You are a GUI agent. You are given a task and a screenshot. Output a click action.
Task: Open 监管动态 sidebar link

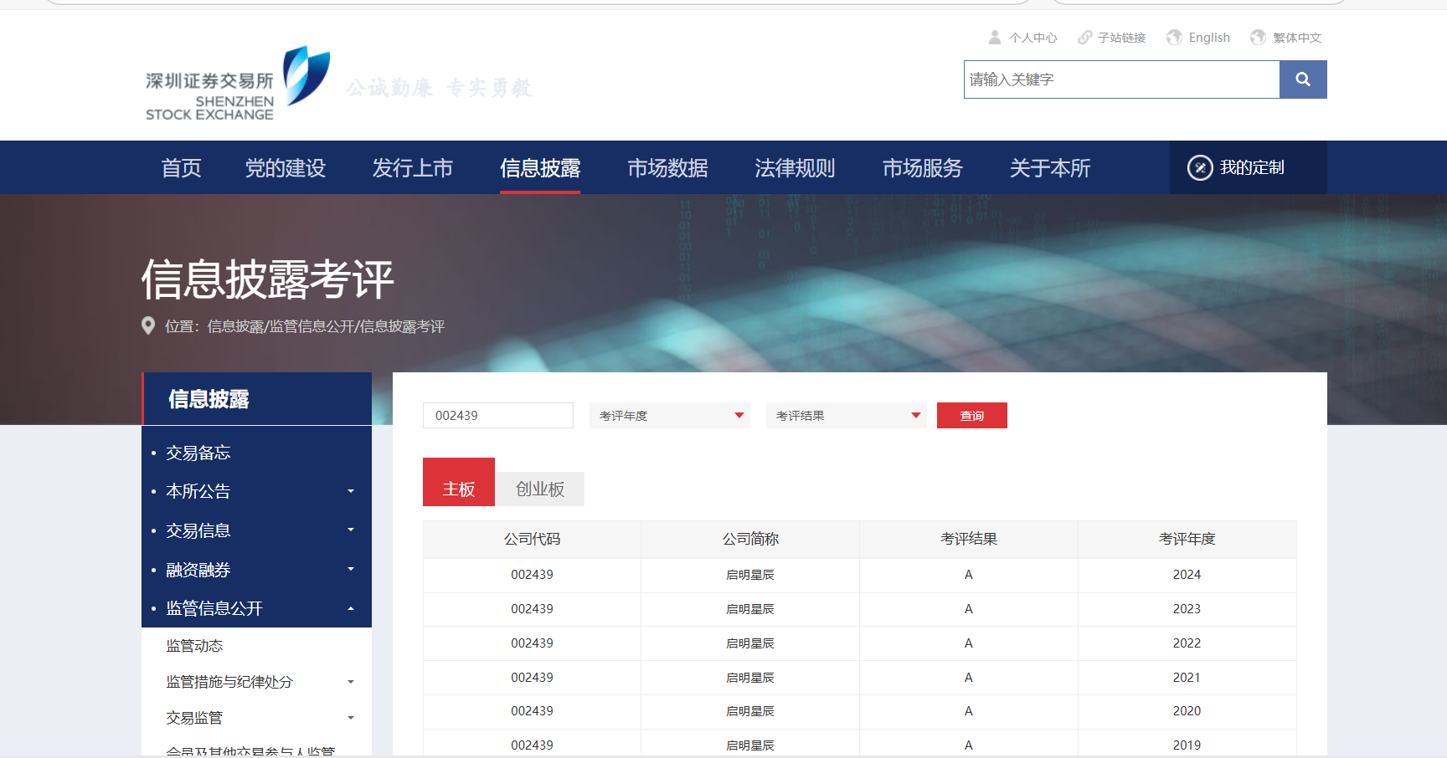click(194, 646)
